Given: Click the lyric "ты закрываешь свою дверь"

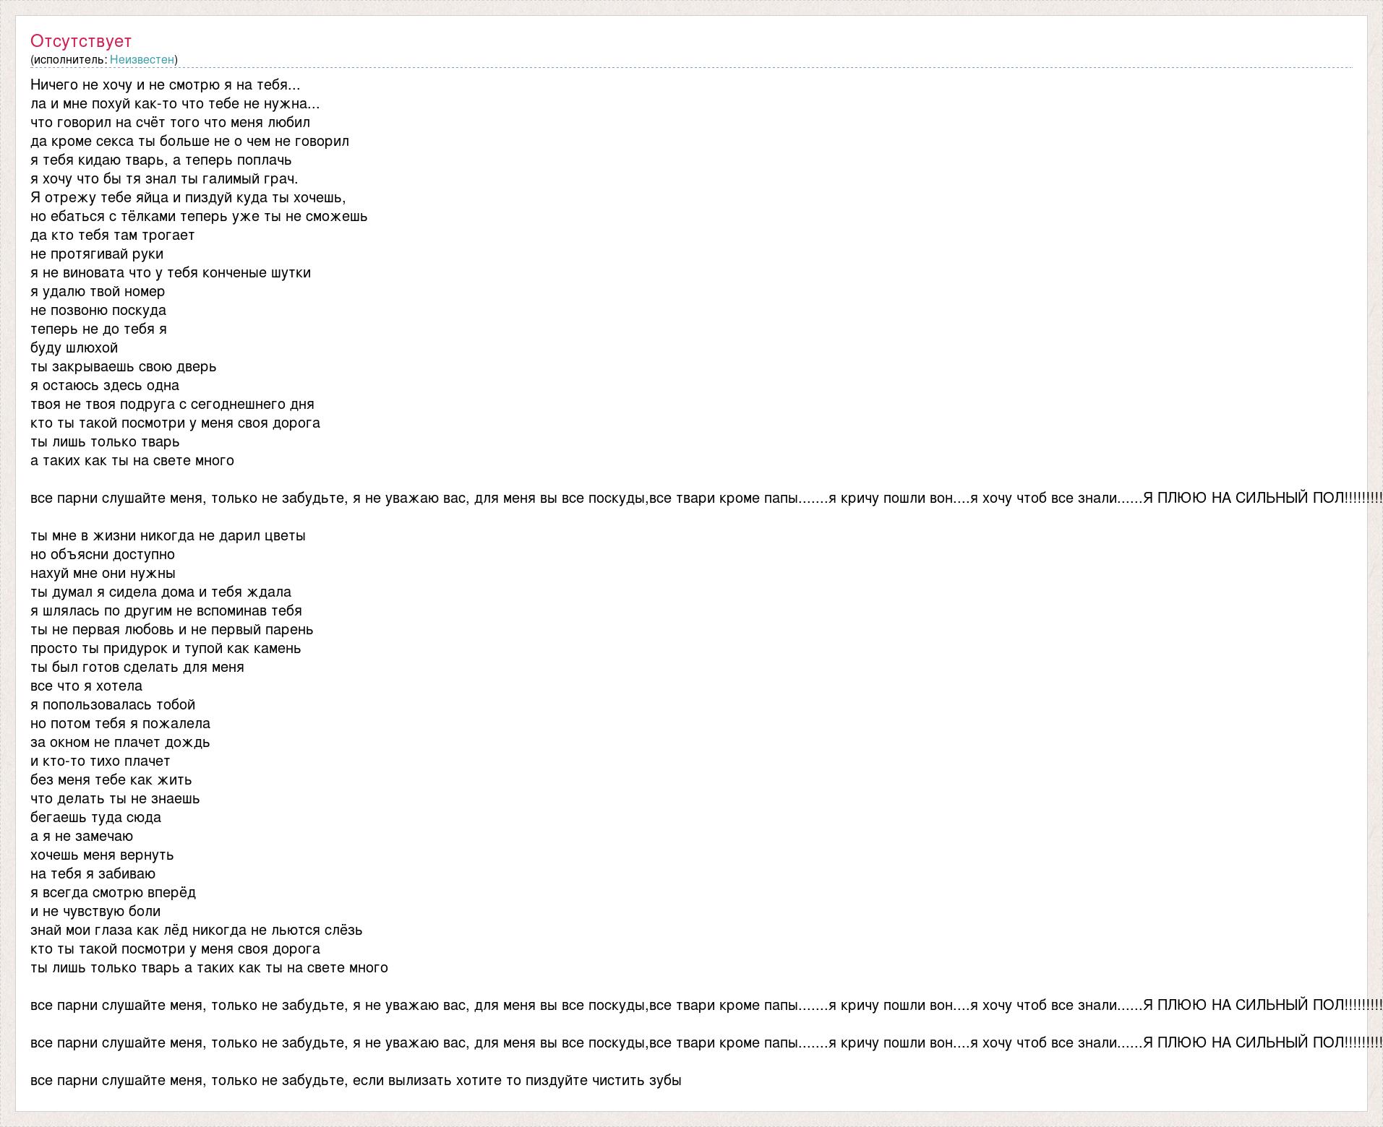Looking at the screenshot, I should tap(124, 366).
